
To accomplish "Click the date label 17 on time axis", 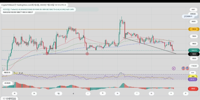I will coord(137,93).
